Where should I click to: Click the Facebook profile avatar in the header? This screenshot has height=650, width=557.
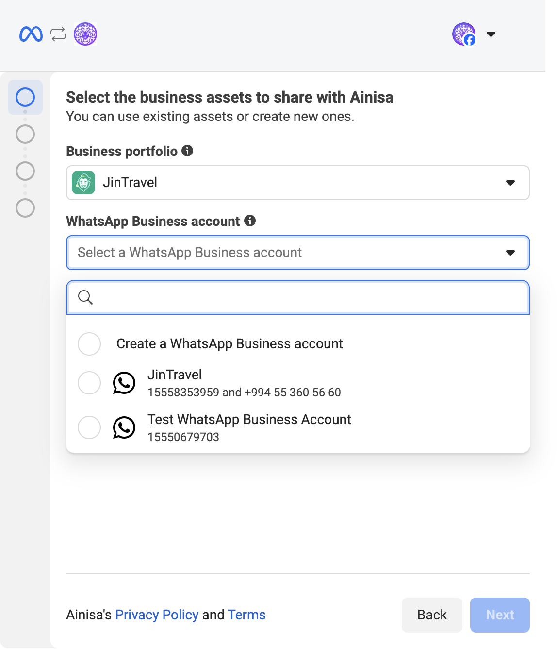point(463,34)
